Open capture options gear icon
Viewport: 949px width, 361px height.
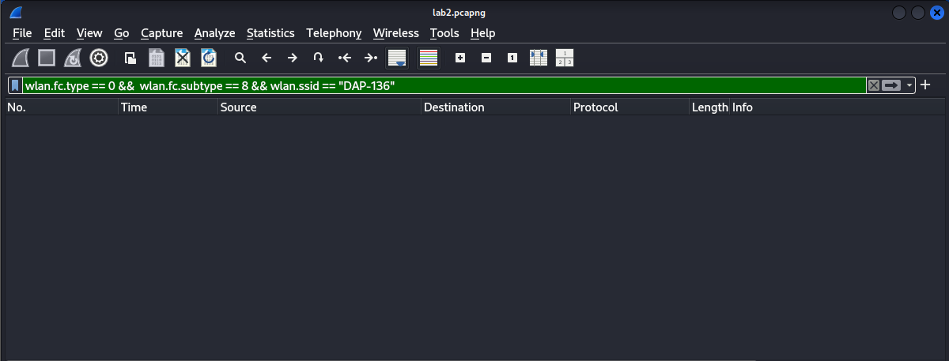pos(99,58)
